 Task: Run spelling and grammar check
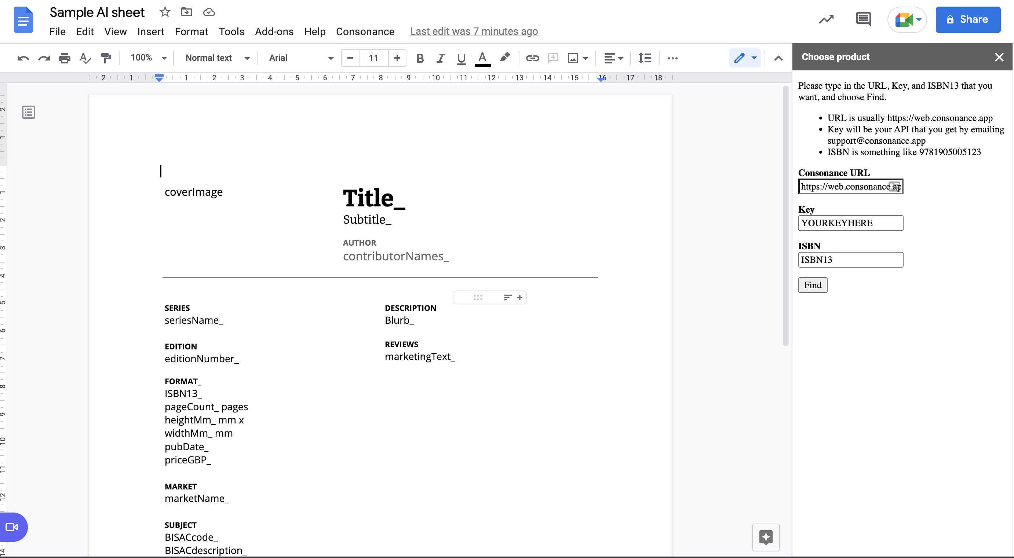tap(84, 58)
